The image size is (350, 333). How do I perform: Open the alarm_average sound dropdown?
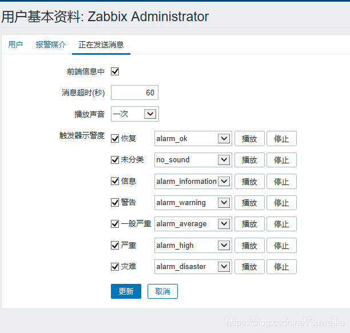click(193, 224)
